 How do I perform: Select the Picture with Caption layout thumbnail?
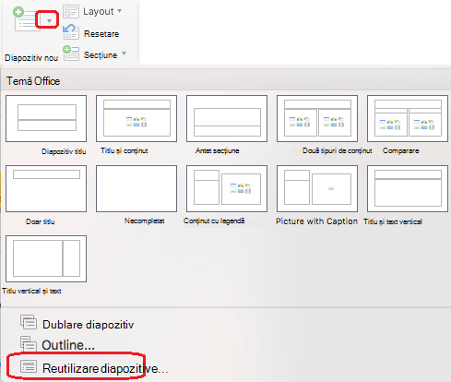(x=317, y=188)
